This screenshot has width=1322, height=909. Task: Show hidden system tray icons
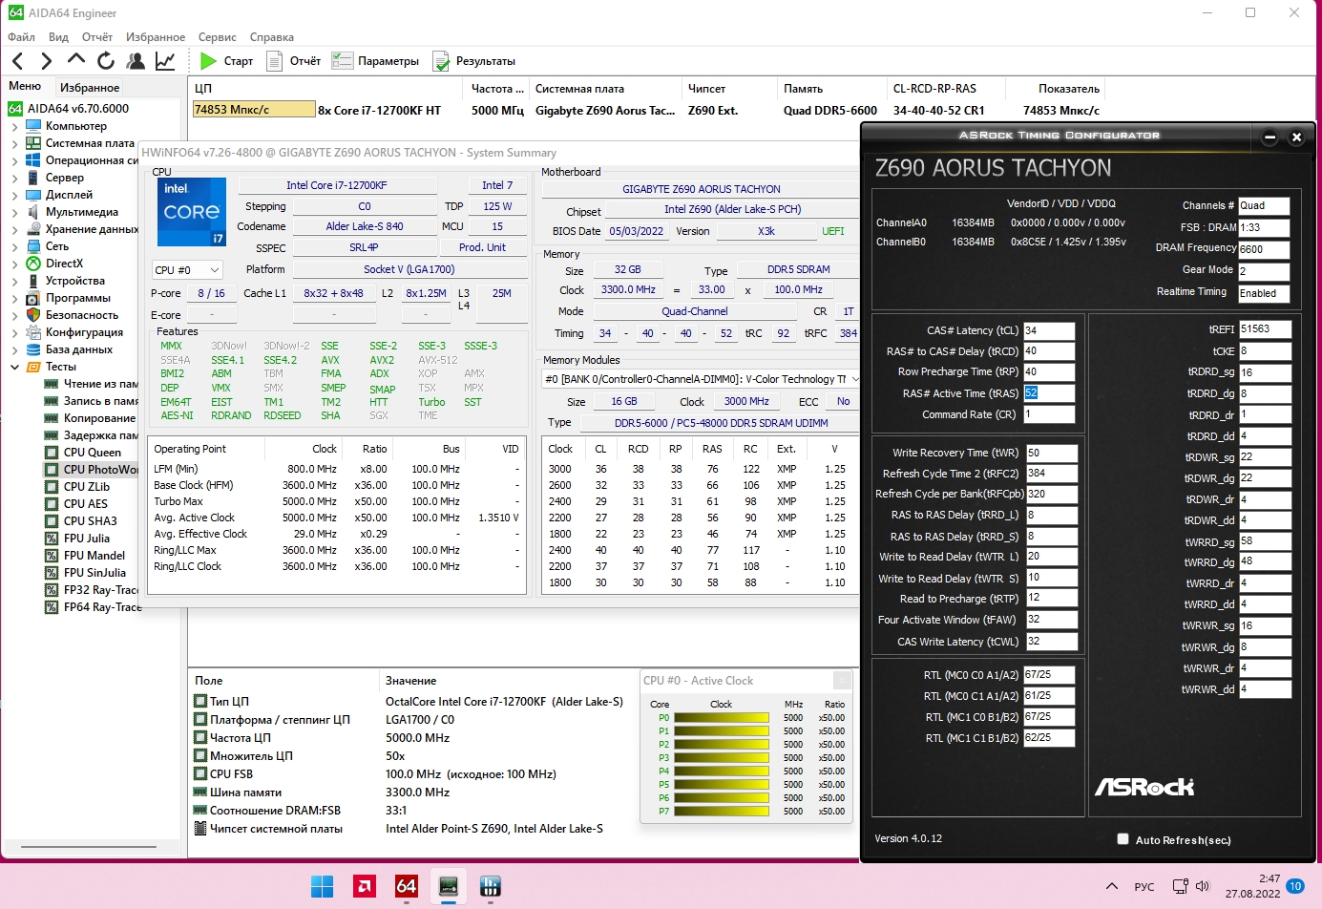(1112, 886)
